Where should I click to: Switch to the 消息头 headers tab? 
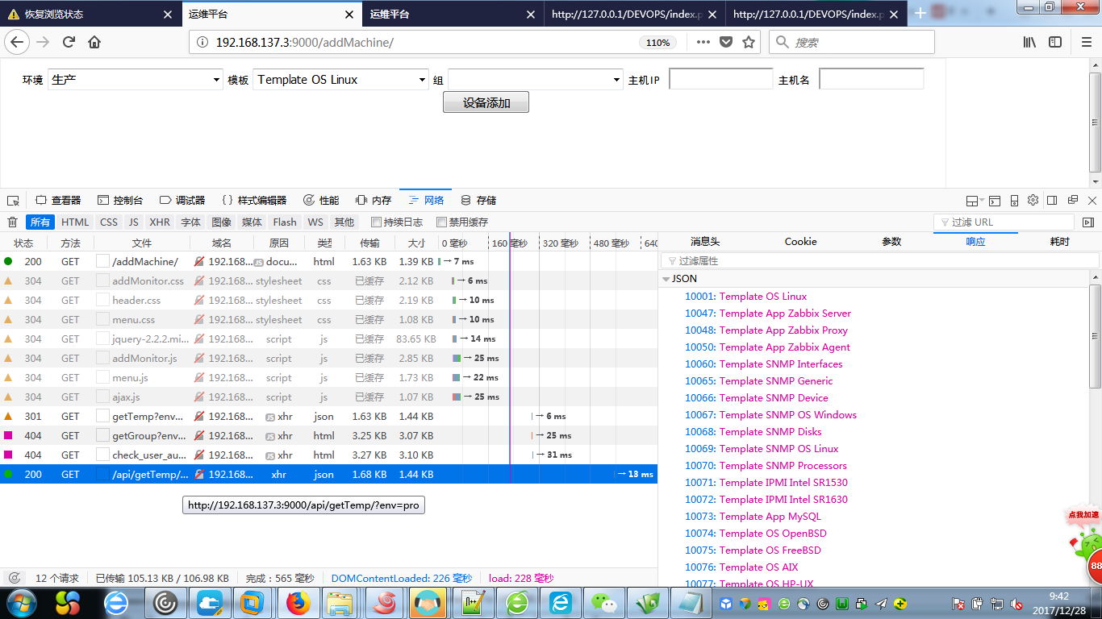(705, 242)
